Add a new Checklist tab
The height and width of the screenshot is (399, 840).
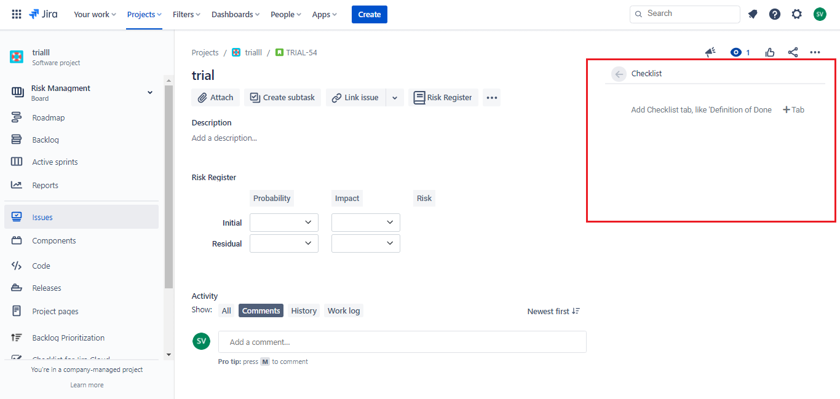pyautogui.click(x=793, y=110)
